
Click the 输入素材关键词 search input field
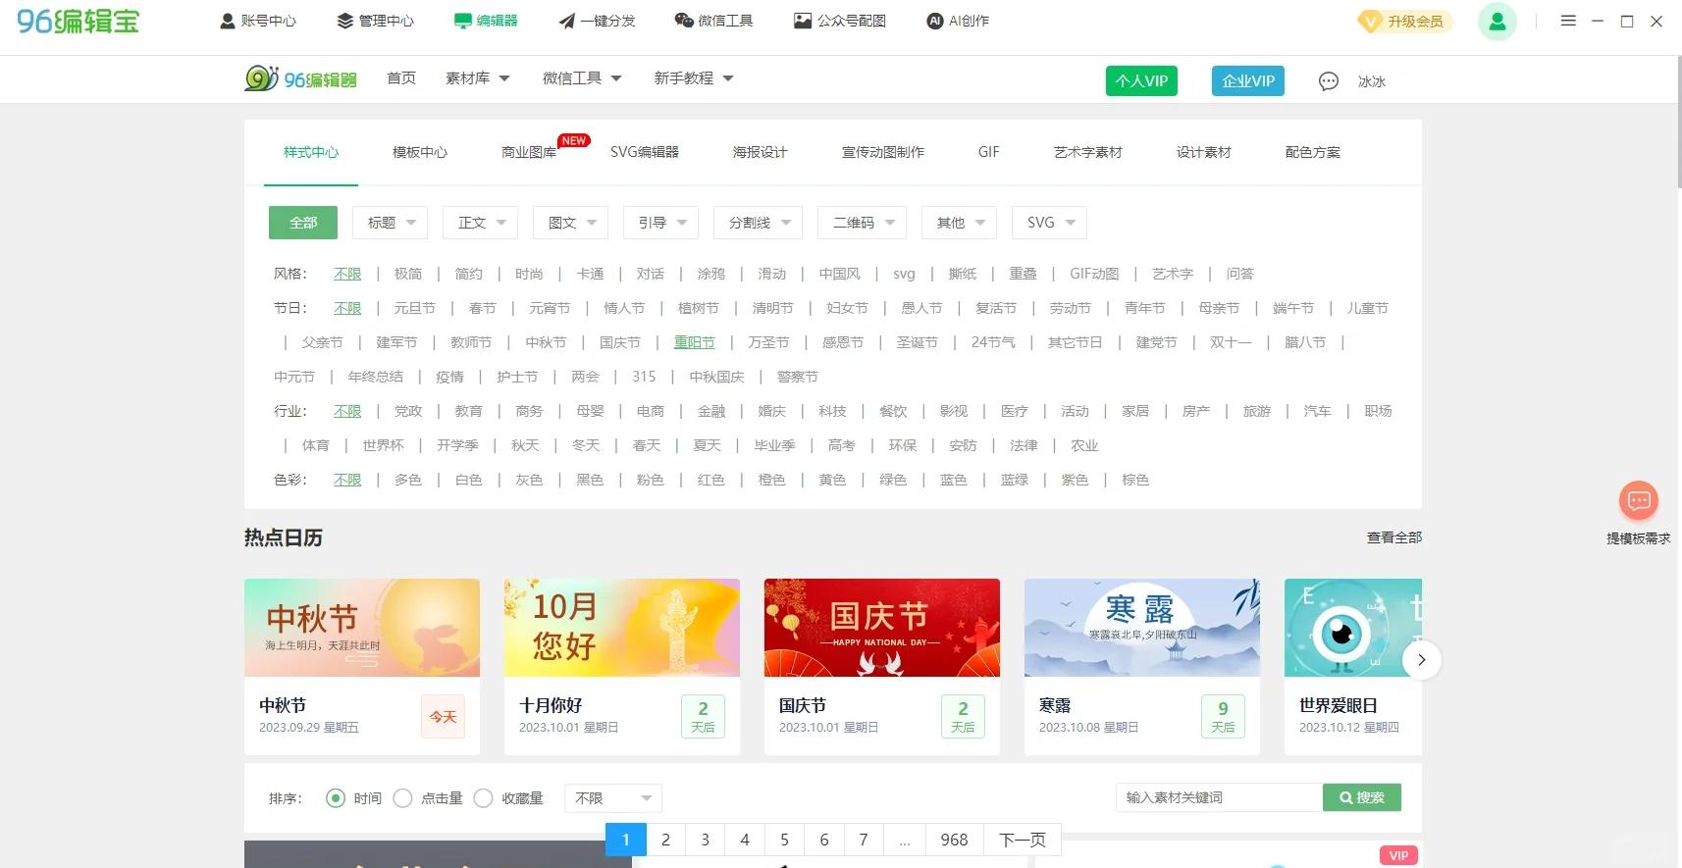click(1218, 798)
